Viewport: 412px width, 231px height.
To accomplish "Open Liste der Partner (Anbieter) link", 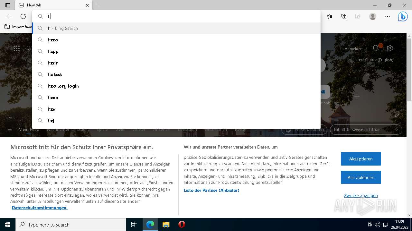I will tap(211, 190).
